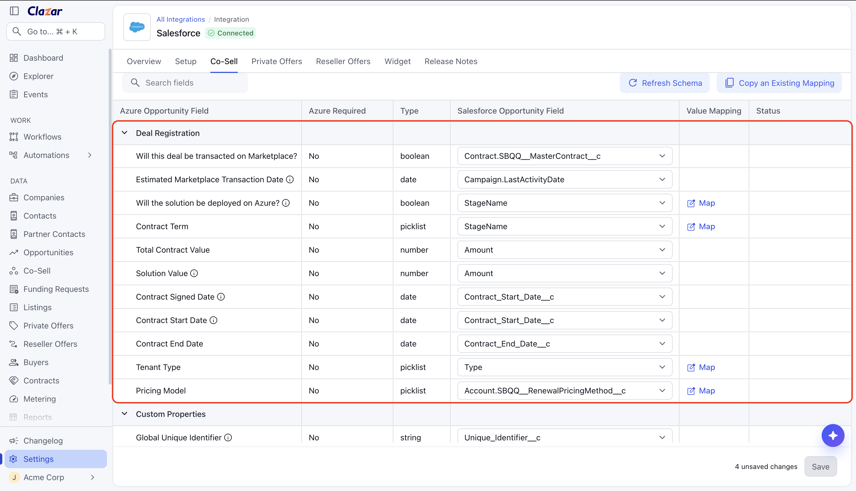
Task: Toggle the sidebar collapse icon
Action: click(x=14, y=11)
